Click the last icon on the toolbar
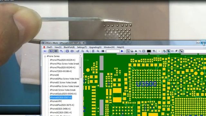This screenshot has width=206, height=116. (181, 51)
